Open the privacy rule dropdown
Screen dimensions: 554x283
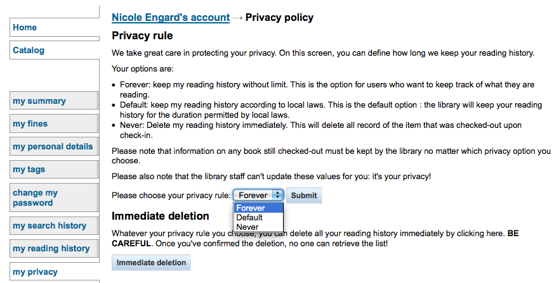(x=258, y=195)
